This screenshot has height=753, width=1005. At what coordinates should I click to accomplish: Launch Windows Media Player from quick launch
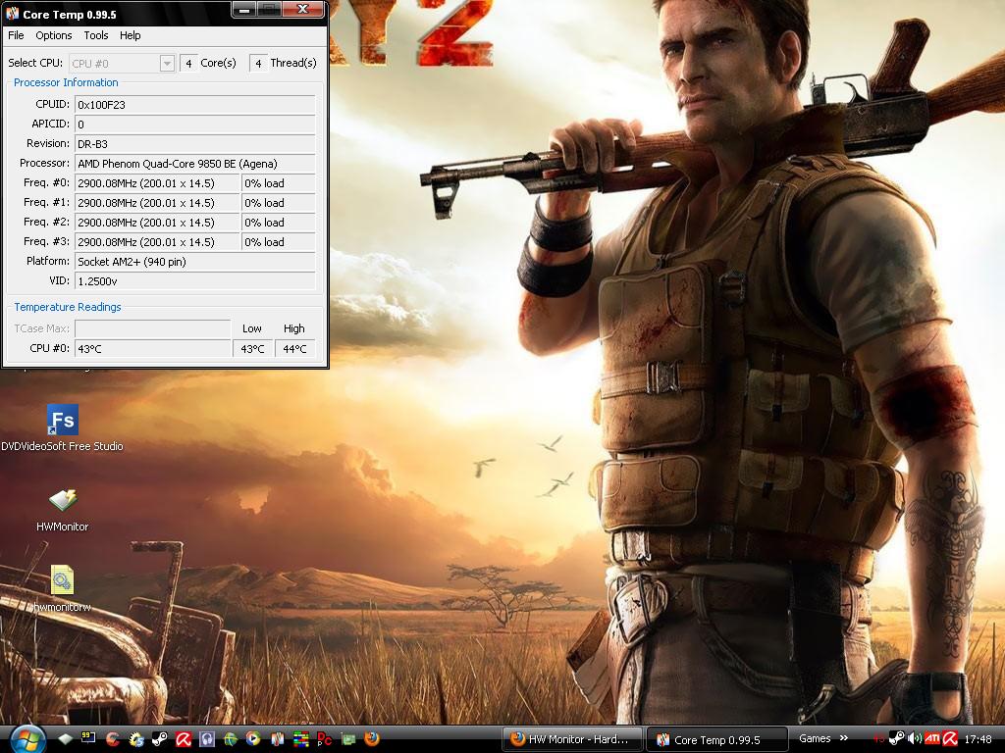click(254, 739)
